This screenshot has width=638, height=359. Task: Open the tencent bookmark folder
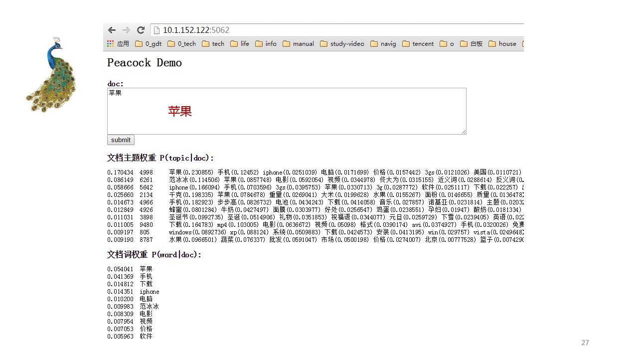coord(418,44)
